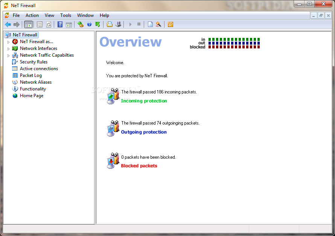The height and width of the screenshot is (236, 335).
Task: Open the Properties toolbar icon
Action: tap(40, 24)
